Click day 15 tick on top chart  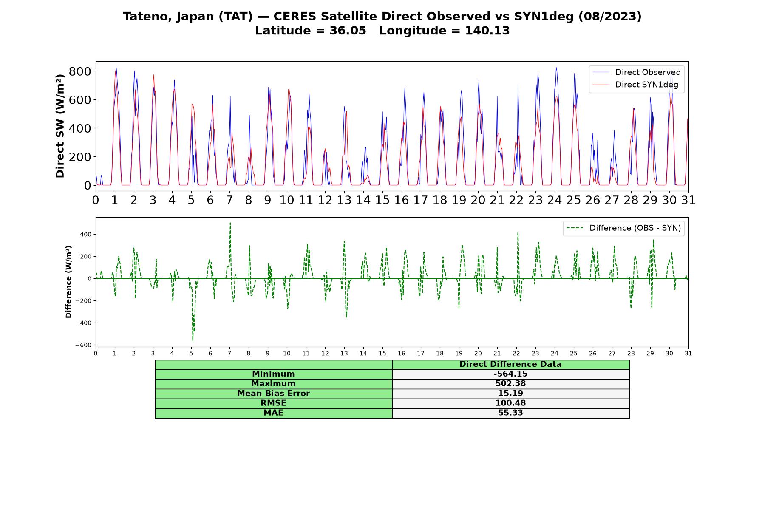coord(382,200)
